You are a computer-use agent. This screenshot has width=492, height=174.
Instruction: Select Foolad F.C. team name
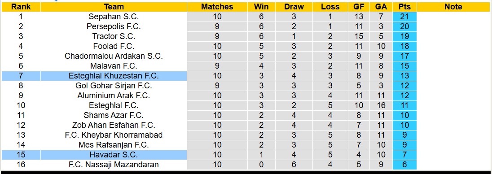tap(114, 46)
